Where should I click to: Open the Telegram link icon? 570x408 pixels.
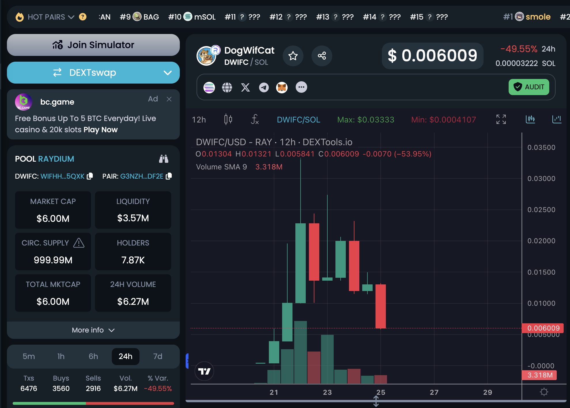263,87
